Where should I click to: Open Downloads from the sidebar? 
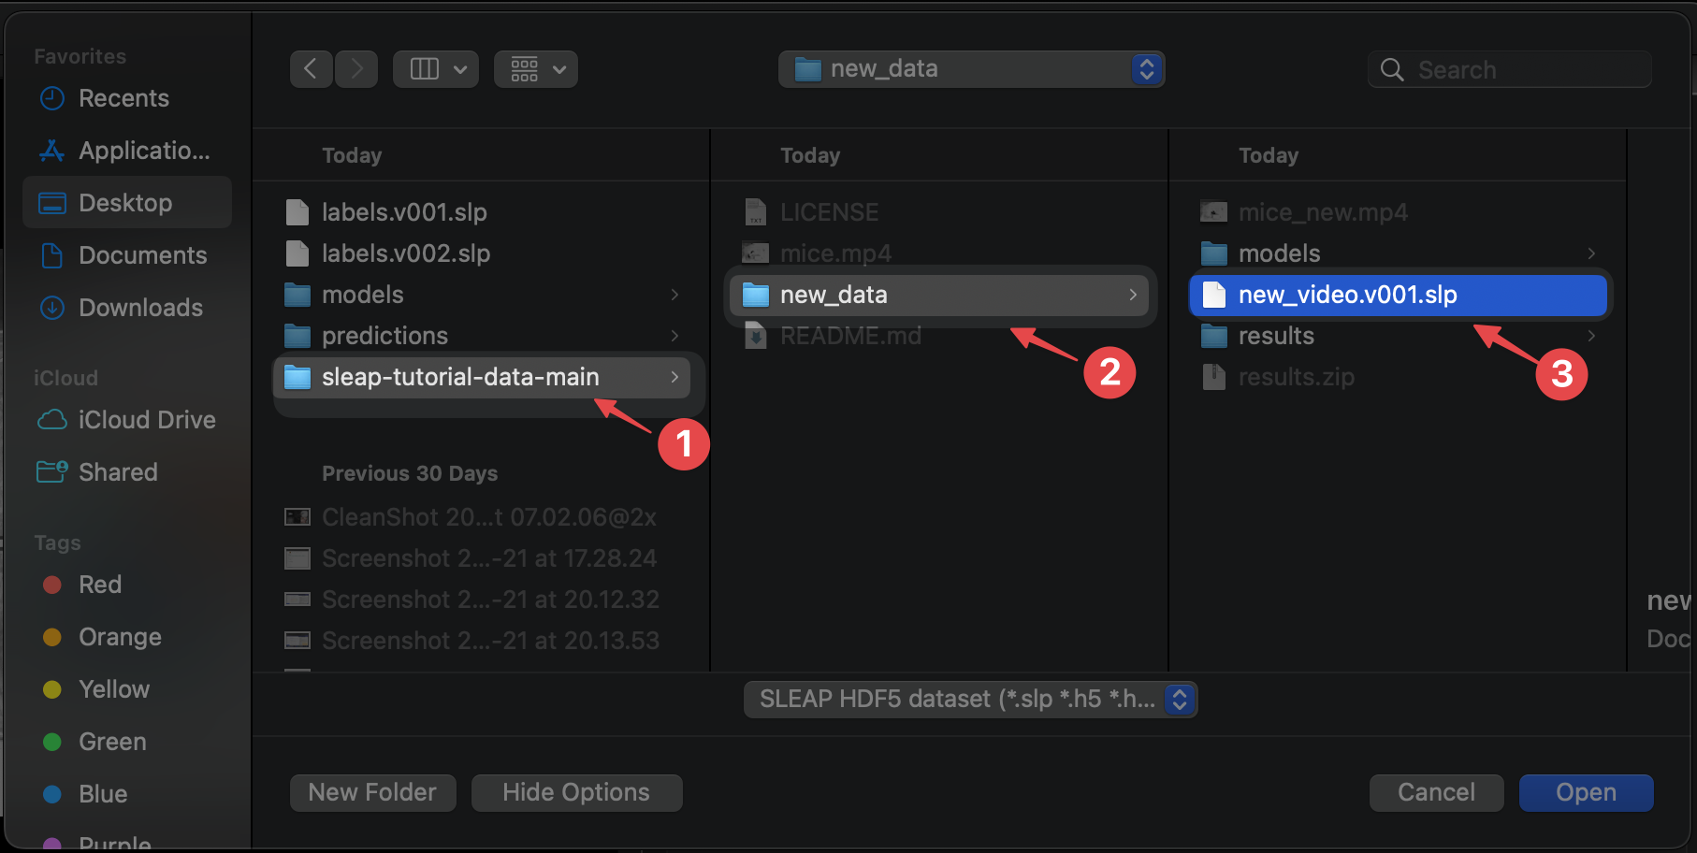(x=140, y=308)
